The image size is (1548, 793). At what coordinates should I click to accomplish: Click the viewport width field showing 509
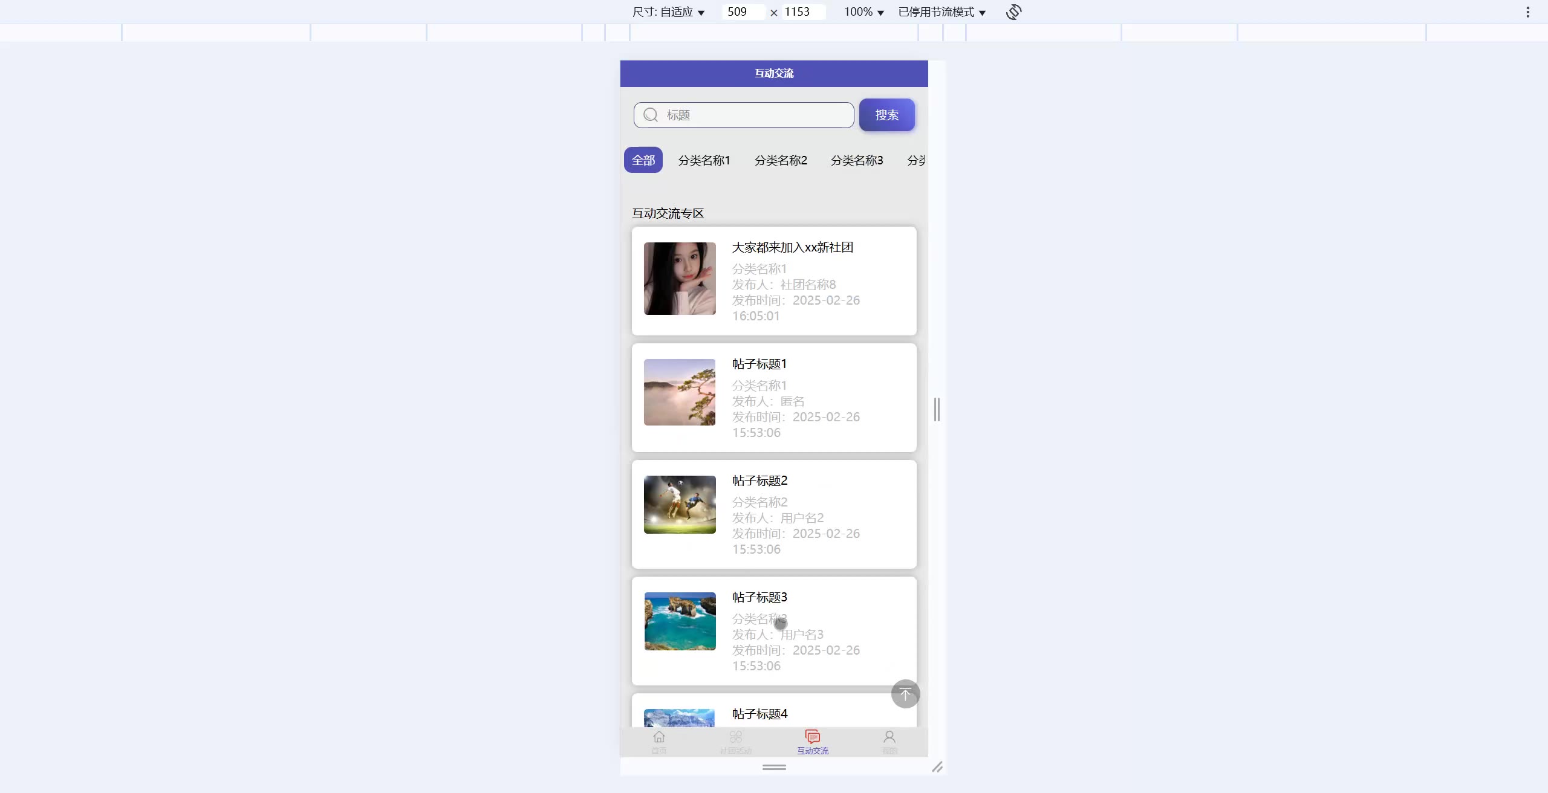click(743, 12)
